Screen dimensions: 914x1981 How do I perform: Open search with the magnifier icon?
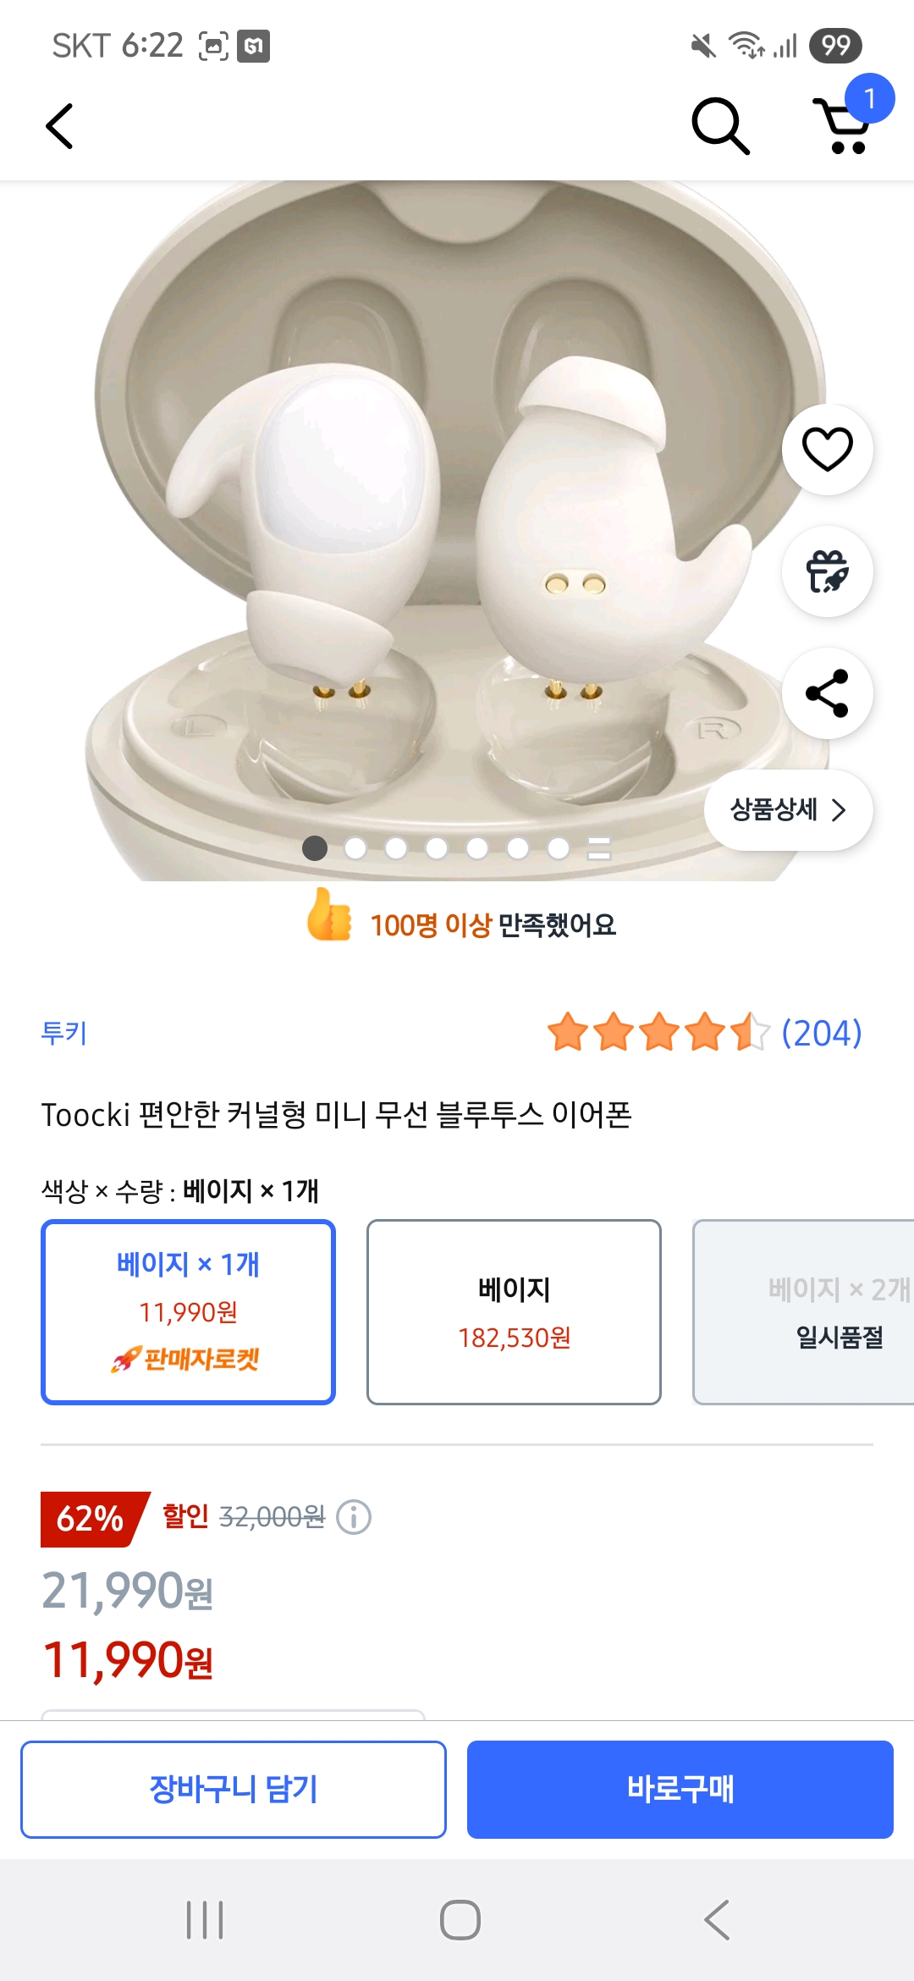(x=720, y=127)
